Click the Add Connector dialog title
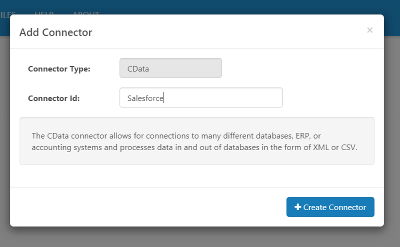The image size is (400, 247). tap(56, 32)
